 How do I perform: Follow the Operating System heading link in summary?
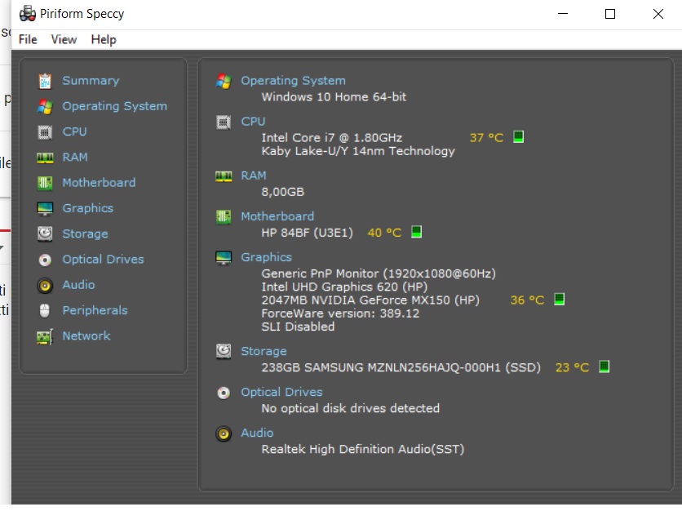[x=293, y=81]
